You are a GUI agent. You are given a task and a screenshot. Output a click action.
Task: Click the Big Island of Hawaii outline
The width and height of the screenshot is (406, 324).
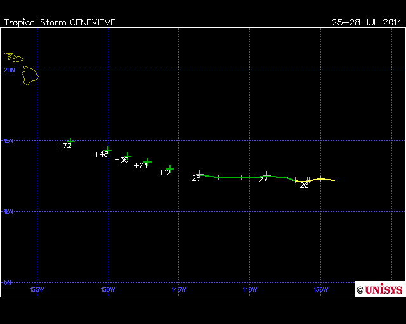pyautogui.click(x=30, y=75)
